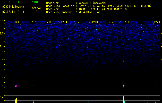The image size is (162, 103).
Task: Click the 0.6 frequency axis label
Action: (2, 98)
